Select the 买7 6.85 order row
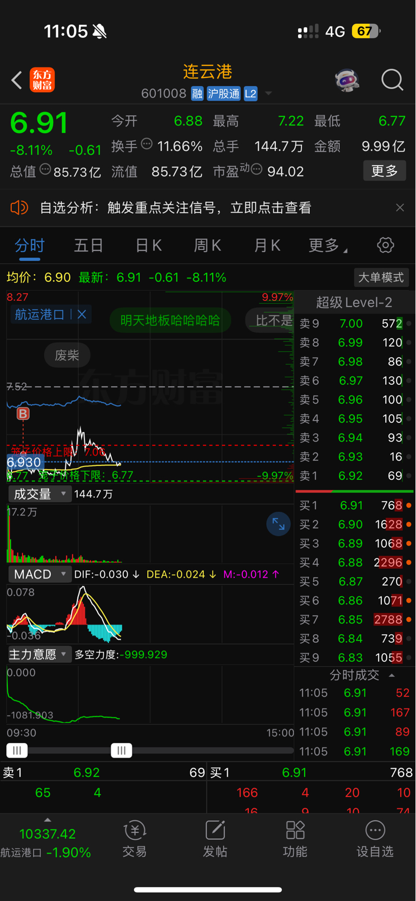This screenshot has width=416, height=901. tap(355, 619)
